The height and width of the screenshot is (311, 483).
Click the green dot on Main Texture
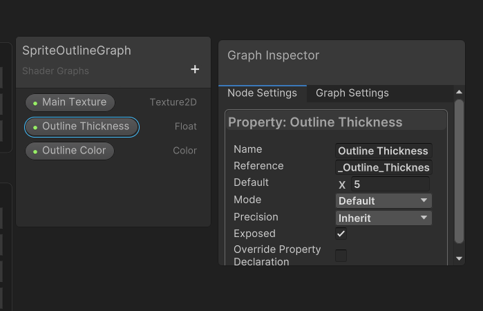pyautogui.click(x=35, y=103)
